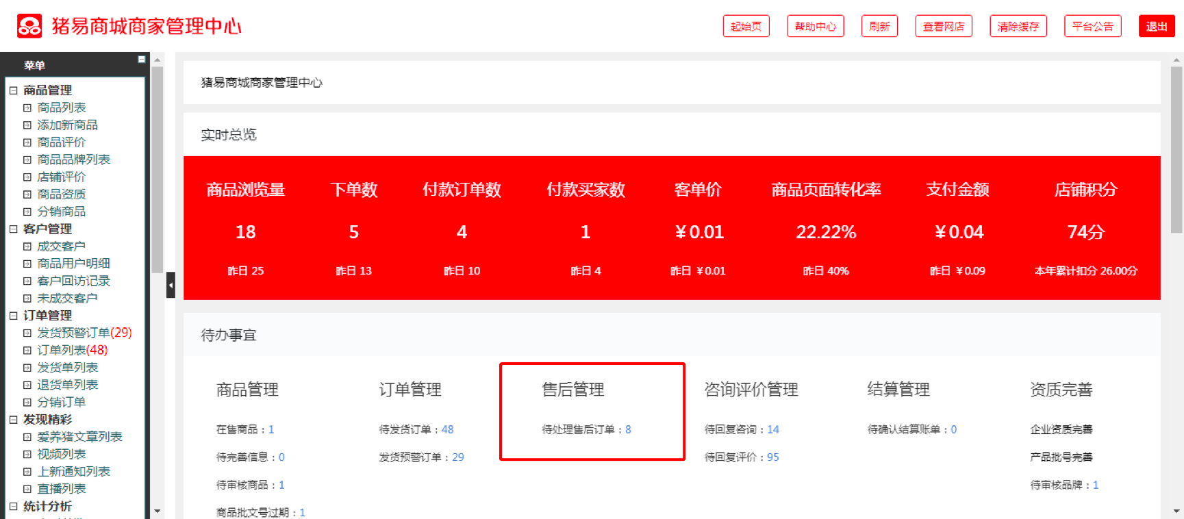This screenshot has width=1184, height=519.
Task: Click the to-do list 发货预警订单 count 29
Action: 458,457
